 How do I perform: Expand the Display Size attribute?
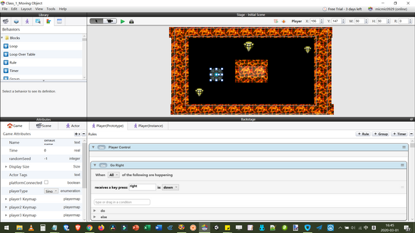click(x=6, y=167)
